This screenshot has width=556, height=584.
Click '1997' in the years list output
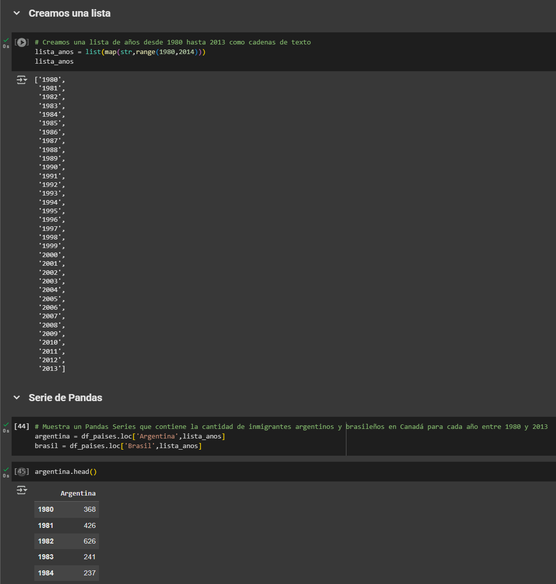tap(50, 229)
